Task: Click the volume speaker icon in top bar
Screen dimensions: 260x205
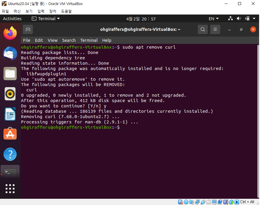Action: [239, 19]
